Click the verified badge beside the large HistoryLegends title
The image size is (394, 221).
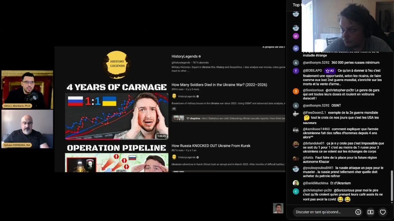200,56
